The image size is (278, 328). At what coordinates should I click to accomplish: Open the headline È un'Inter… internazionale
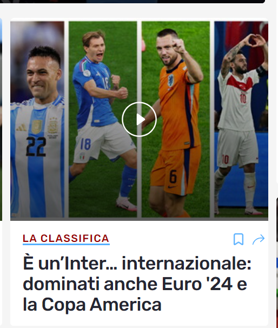pyautogui.click(x=137, y=284)
